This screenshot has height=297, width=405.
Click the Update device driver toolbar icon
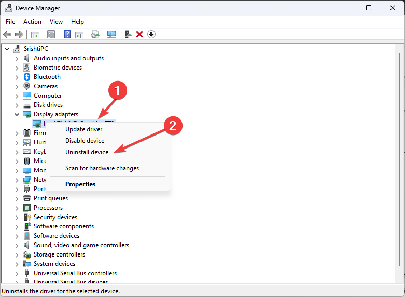coord(95,34)
